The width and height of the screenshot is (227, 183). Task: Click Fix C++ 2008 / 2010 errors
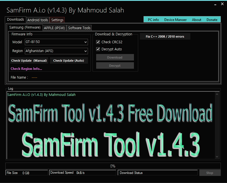pyautogui.click(x=165, y=36)
